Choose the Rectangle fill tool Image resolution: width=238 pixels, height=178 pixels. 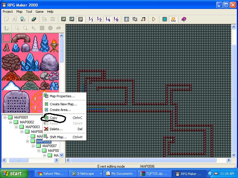pyautogui.click(x=42, y=28)
